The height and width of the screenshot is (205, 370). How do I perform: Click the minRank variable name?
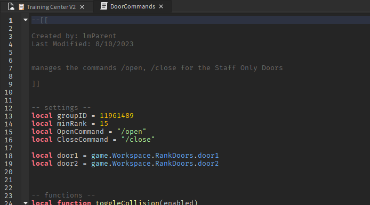coord(72,124)
